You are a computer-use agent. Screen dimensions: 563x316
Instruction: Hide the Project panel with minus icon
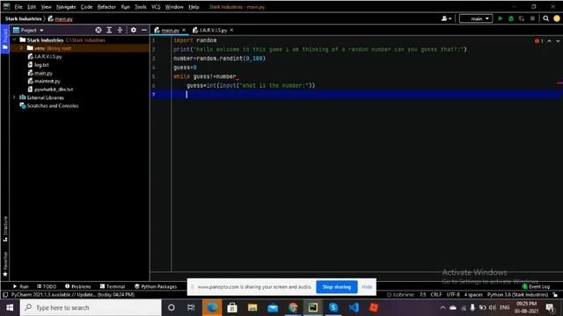144,30
